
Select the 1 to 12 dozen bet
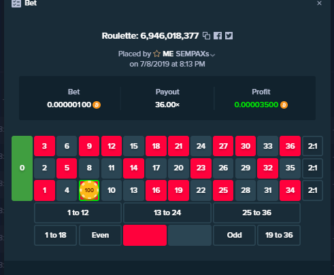pyautogui.click(x=78, y=213)
